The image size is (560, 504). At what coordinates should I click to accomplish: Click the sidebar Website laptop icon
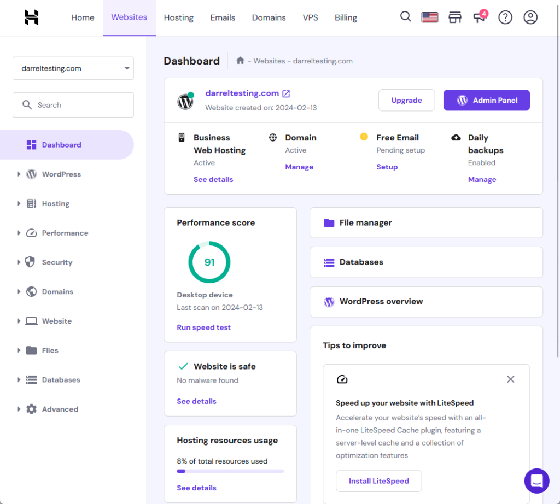point(31,321)
